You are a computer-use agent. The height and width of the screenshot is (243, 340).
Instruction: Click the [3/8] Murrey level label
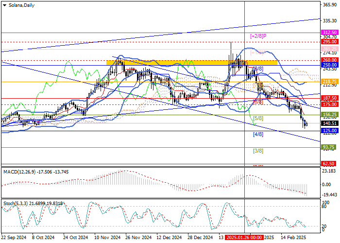pyautogui.click(x=258, y=151)
